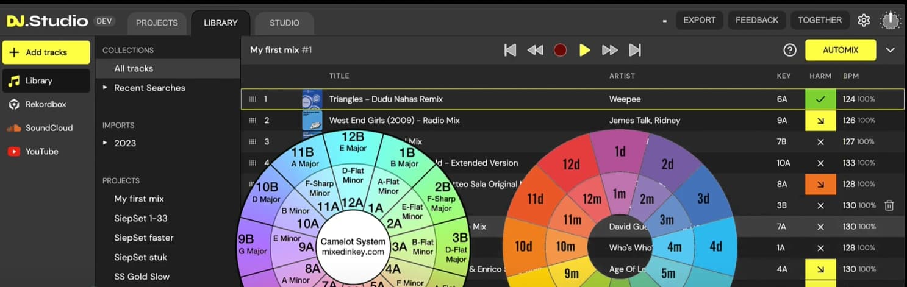Image resolution: width=907 pixels, height=287 pixels.
Task: Open the PROJECTS tab
Action: 157,23
